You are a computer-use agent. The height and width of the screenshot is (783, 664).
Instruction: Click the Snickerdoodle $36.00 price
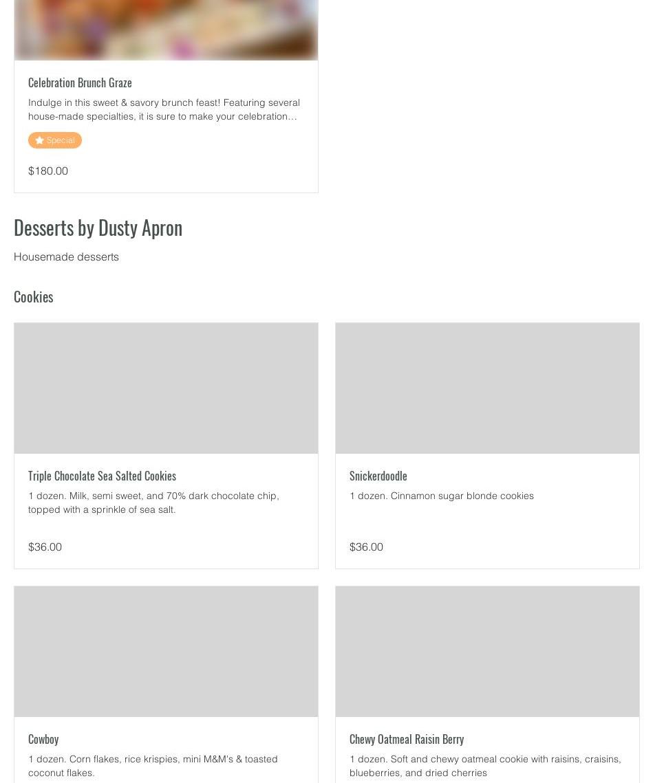pyautogui.click(x=366, y=547)
